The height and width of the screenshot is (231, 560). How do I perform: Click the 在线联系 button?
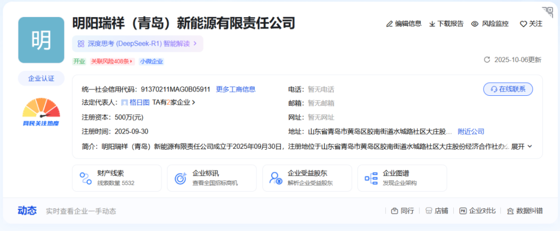click(508, 89)
